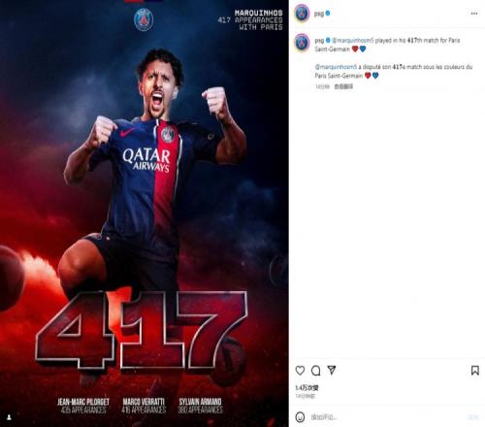Open the psg username in post header
The height and width of the screenshot is (427, 485).
click(319, 14)
